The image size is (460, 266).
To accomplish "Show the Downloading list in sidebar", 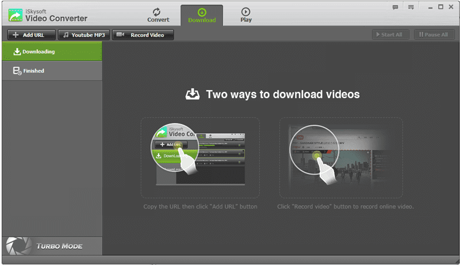I will pyautogui.click(x=52, y=52).
